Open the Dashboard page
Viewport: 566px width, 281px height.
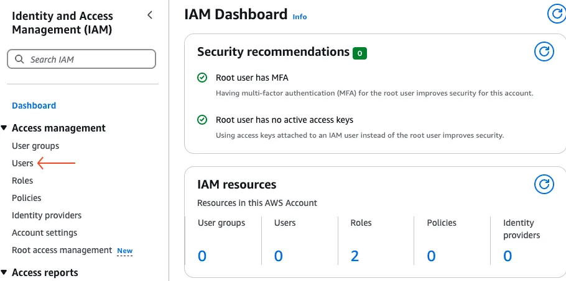point(34,105)
